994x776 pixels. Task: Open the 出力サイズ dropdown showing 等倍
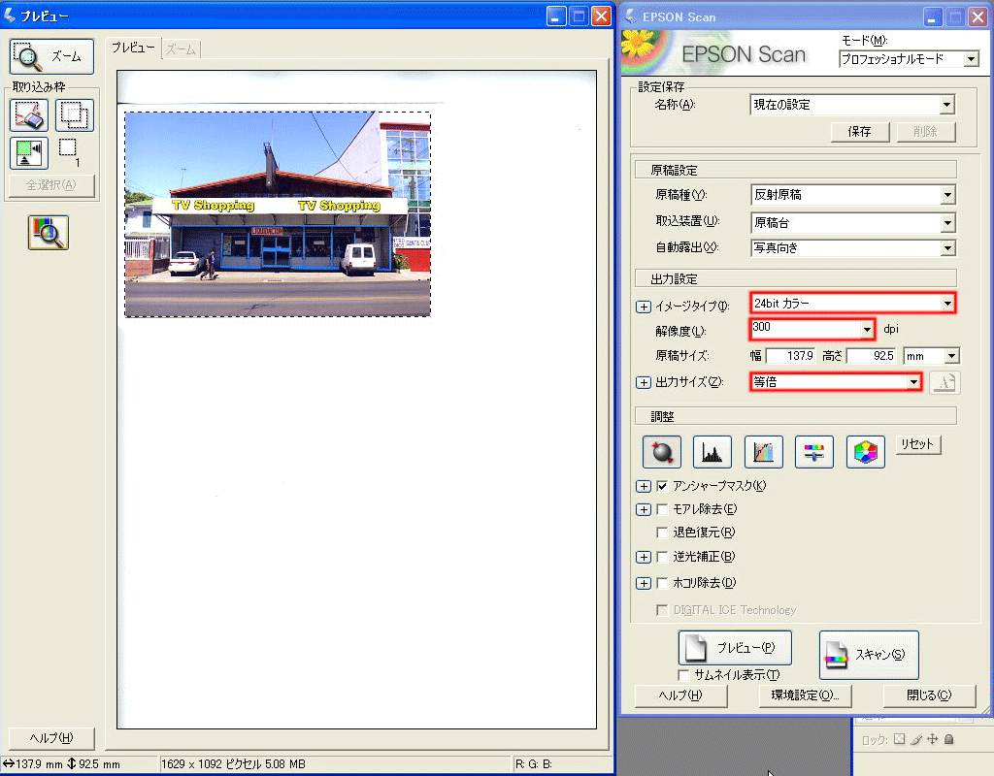click(836, 382)
